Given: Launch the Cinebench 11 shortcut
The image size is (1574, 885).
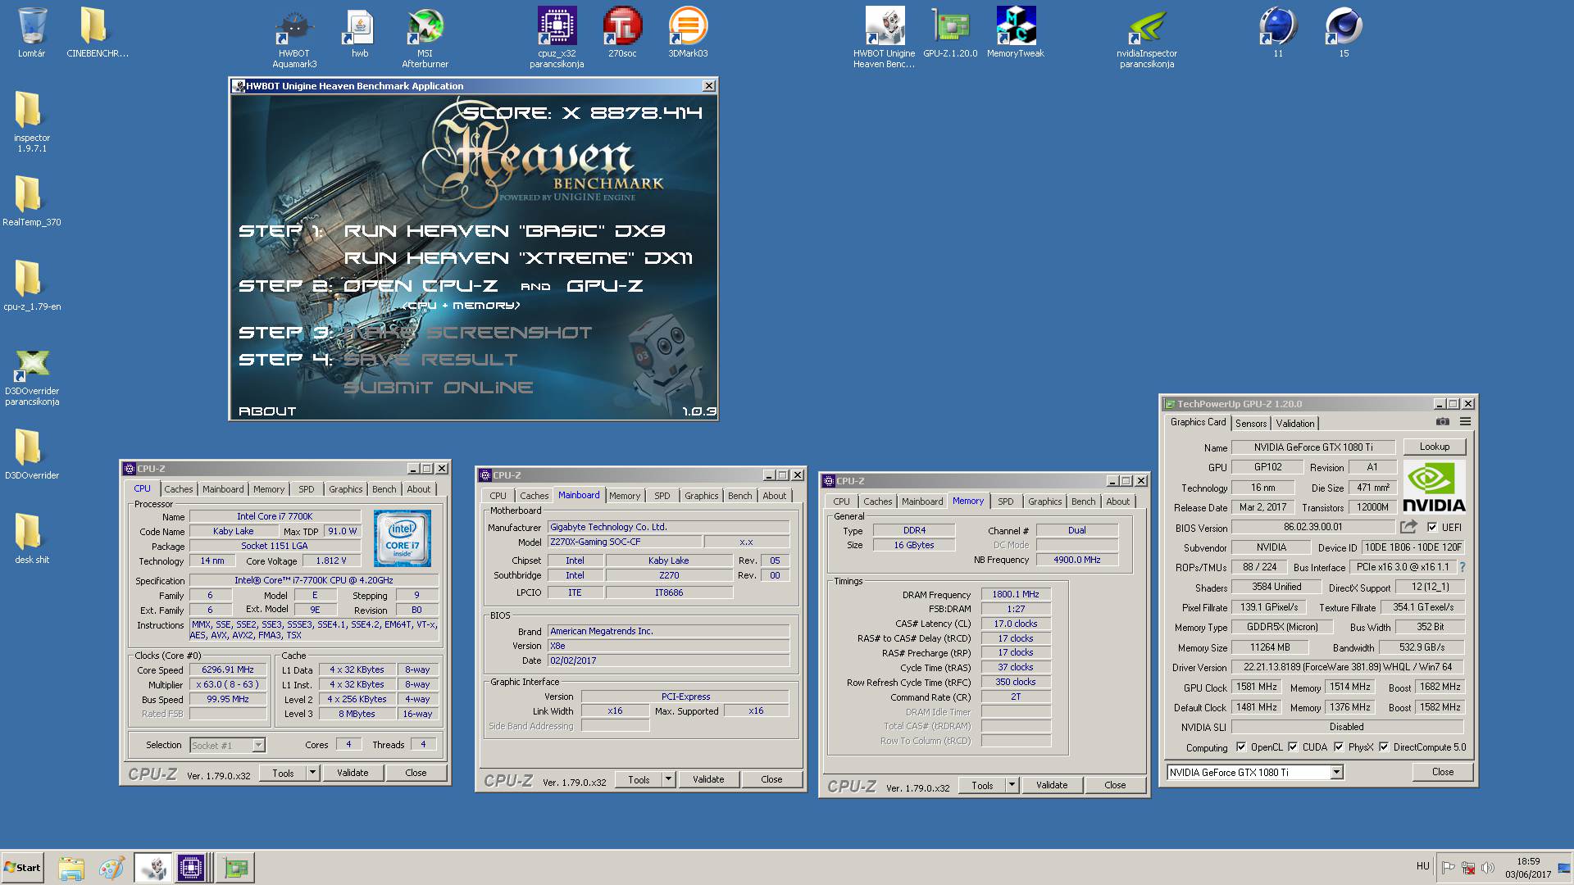Looking at the screenshot, I should click(1278, 33).
